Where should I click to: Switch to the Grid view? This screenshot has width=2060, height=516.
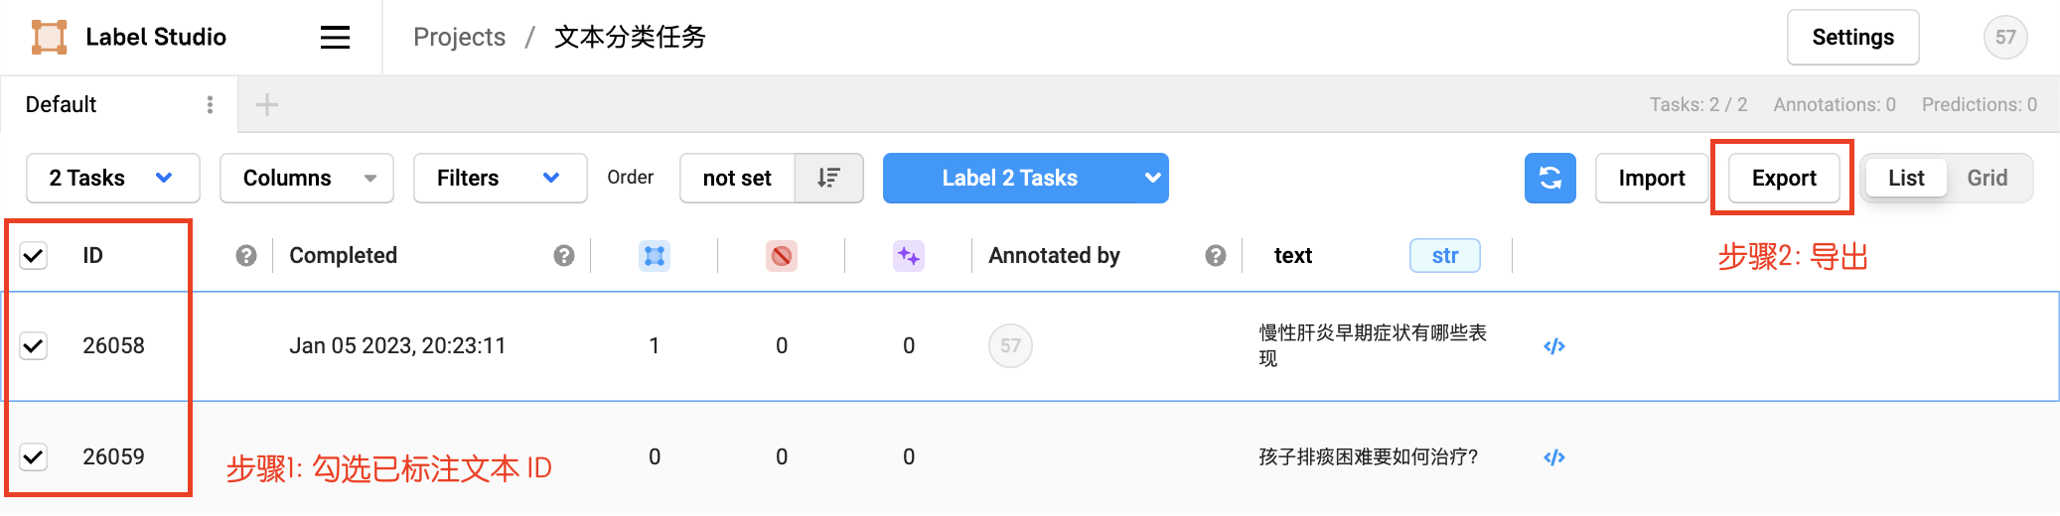pos(1986,178)
